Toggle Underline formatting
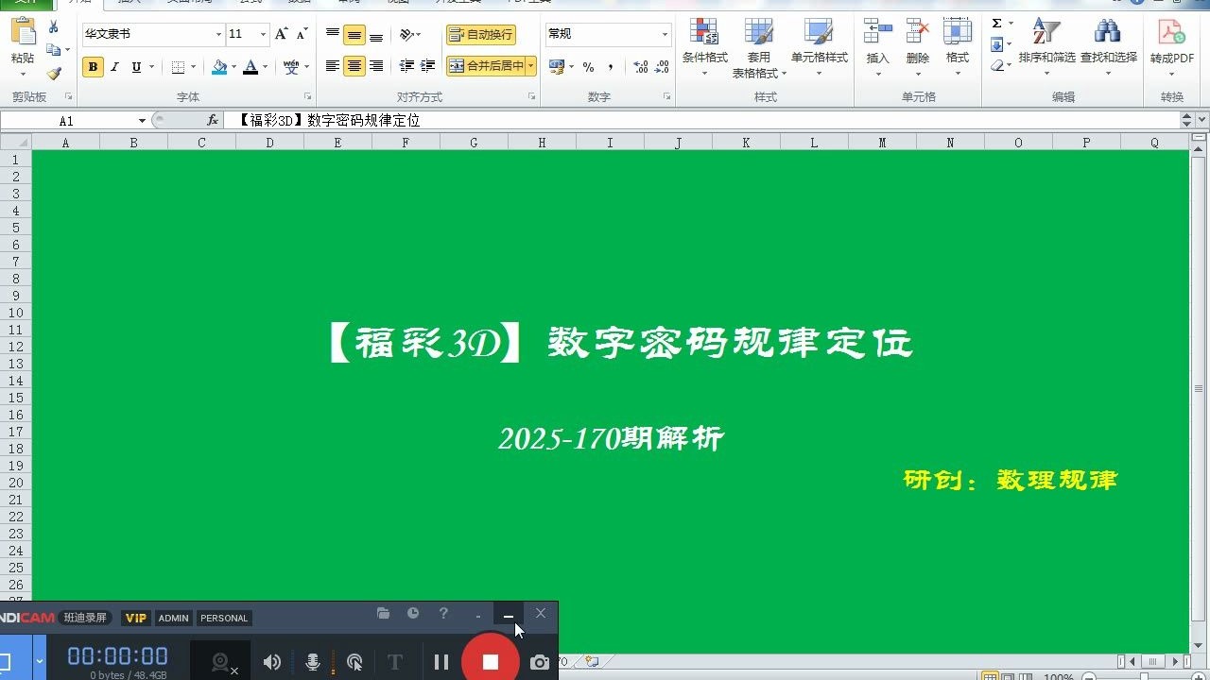This screenshot has height=680, width=1210. click(136, 67)
